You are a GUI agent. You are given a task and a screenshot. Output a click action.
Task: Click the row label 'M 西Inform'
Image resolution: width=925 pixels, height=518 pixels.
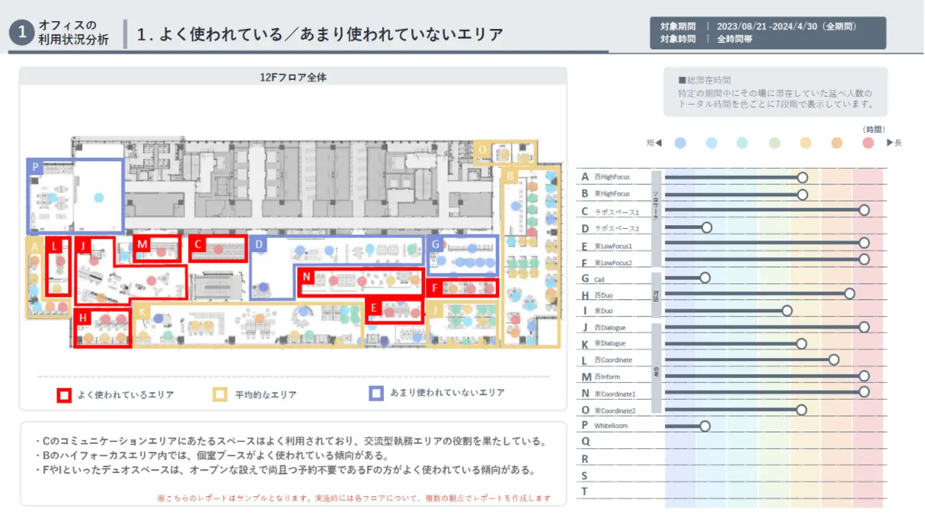pyautogui.click(x=601, y=377)
